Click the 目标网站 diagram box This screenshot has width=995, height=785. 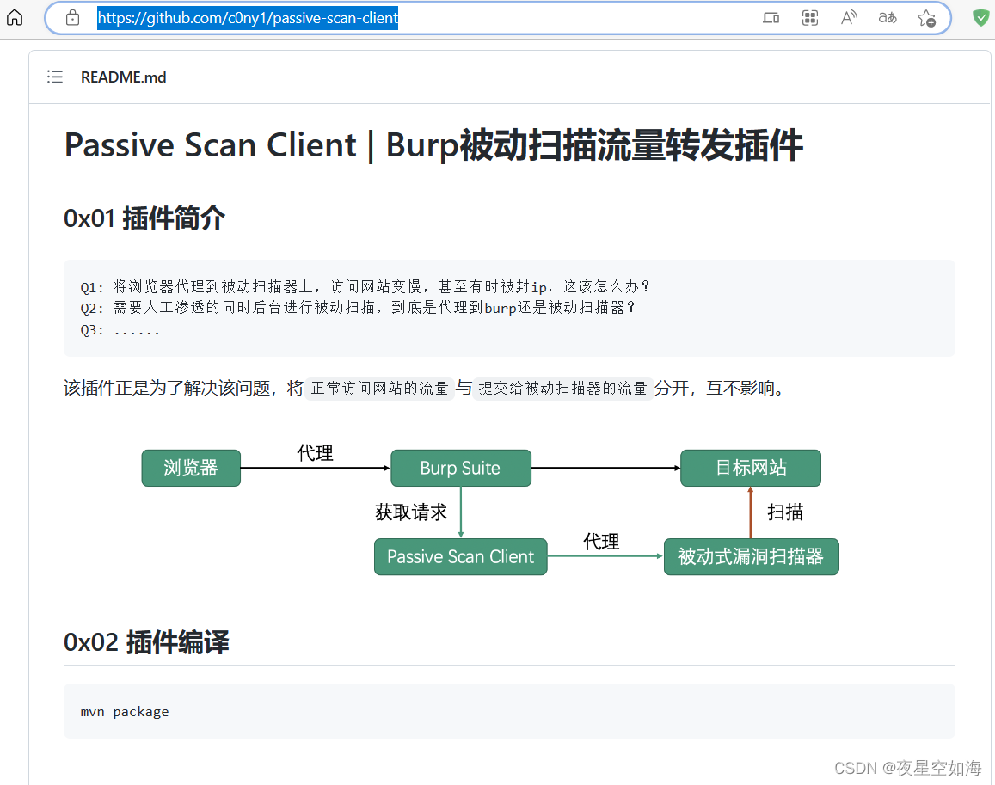coord(751,468)
